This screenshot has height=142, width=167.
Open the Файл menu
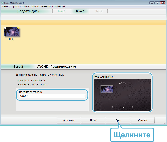pyautogui.click(x=6, y=6)
